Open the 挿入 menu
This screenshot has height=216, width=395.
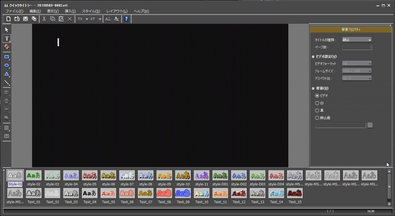coord(70,11)
